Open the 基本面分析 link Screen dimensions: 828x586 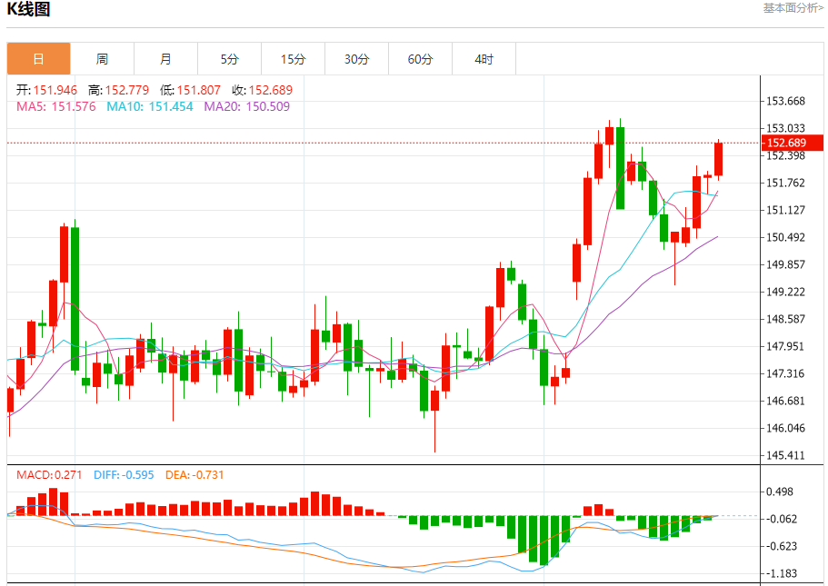(793, 8)
